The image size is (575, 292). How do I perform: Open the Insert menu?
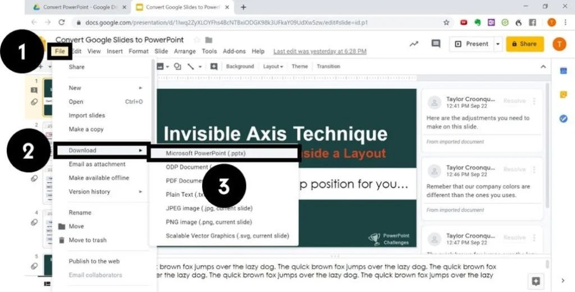tap(115, 51)
